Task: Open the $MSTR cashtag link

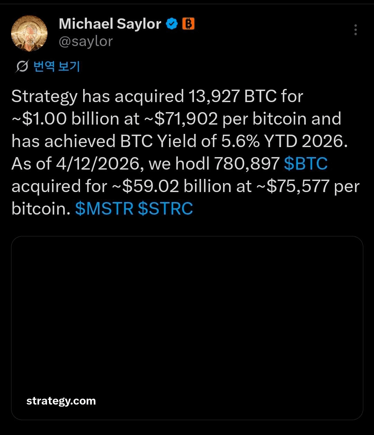Action: [x=104, y=209]
